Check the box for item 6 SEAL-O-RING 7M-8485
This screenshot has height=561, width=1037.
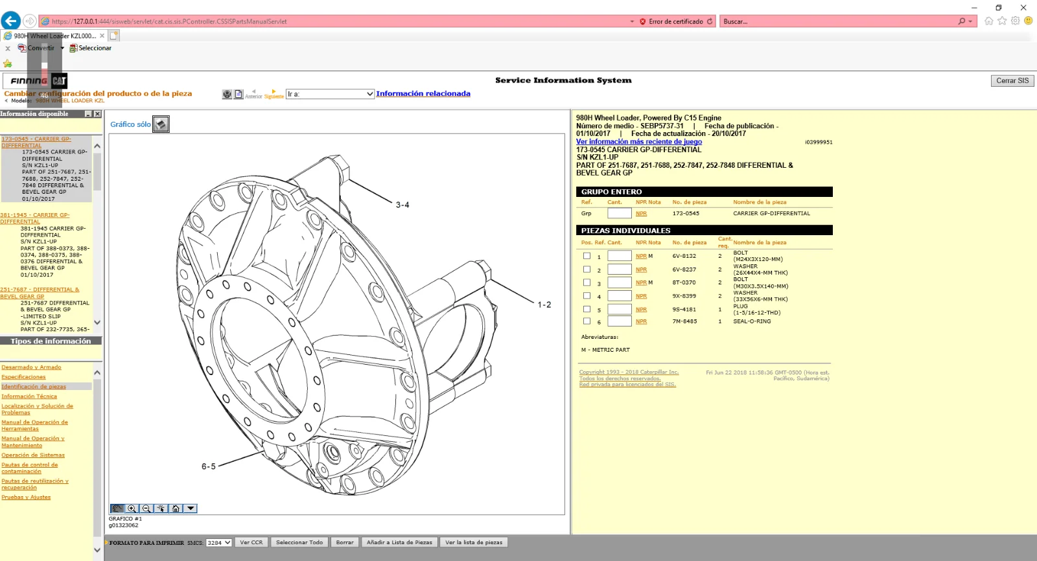(587, 321)
